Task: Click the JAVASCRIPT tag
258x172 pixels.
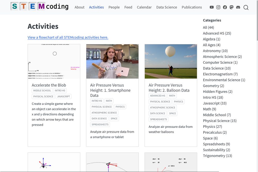Action: tap(63, 96)
